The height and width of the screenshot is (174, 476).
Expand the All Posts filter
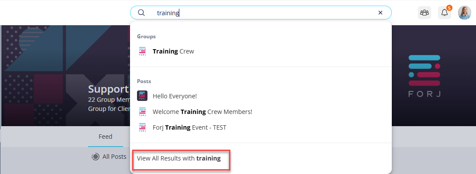tap(109, 157)
